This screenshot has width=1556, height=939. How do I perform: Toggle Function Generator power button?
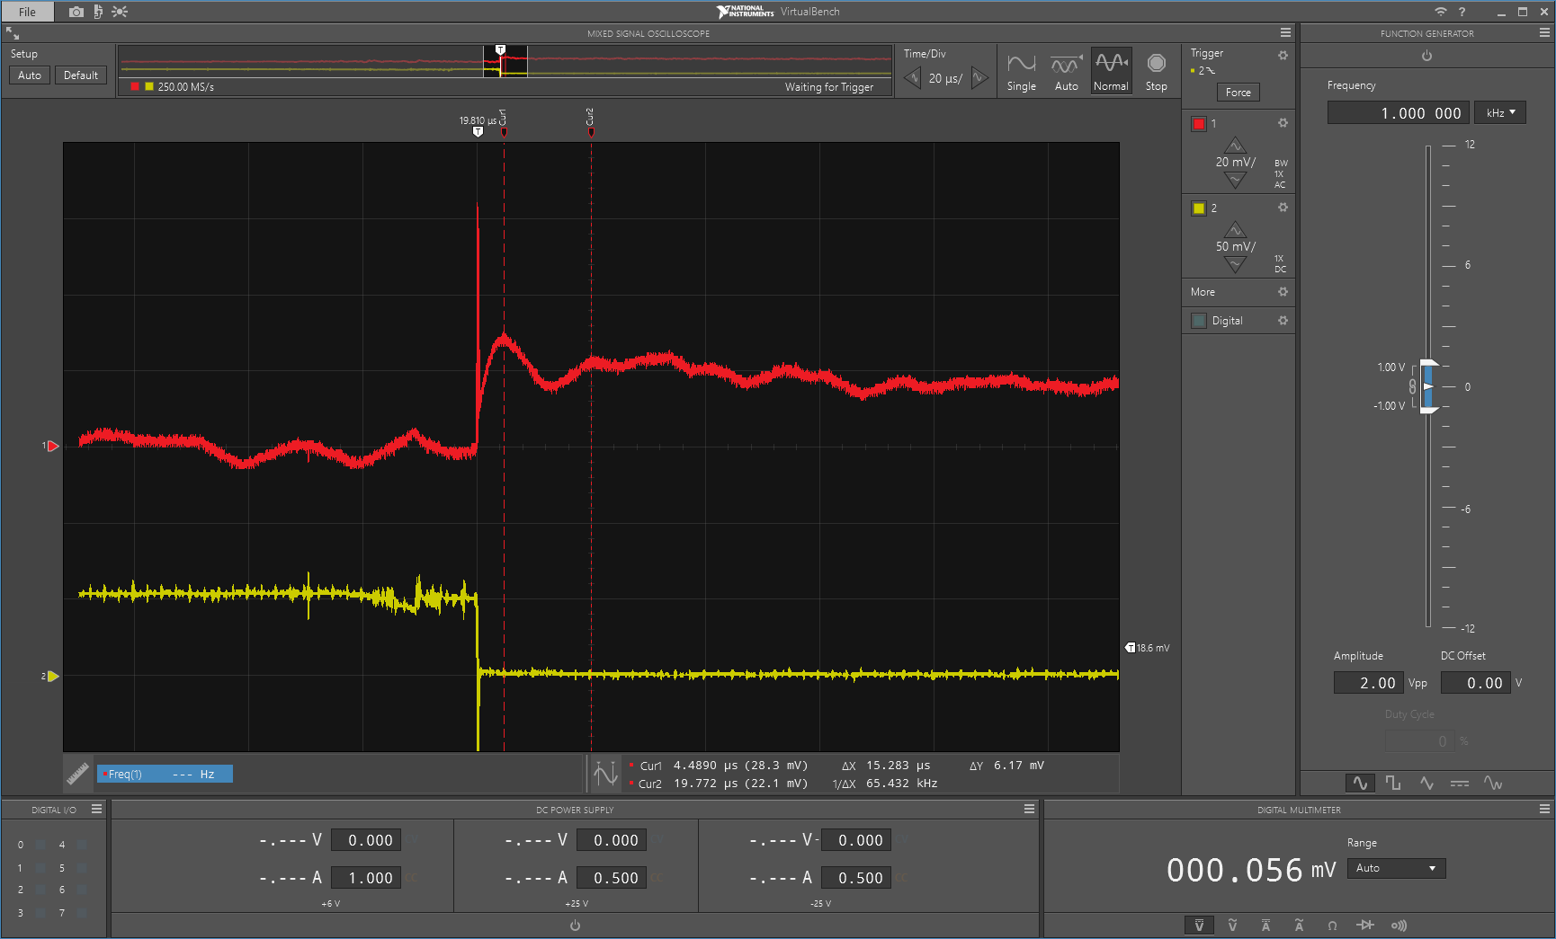1426,56
